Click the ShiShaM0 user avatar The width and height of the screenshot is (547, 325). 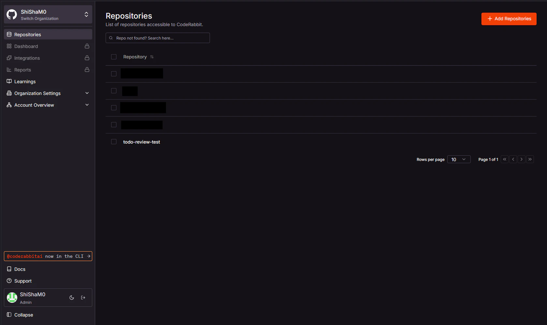(12, 298)
